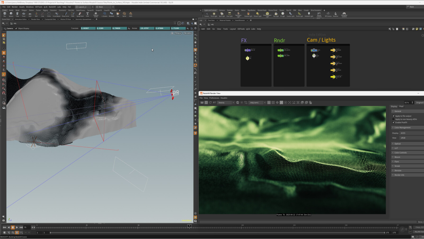Switch to the Tree View tab
This screenshot has width=424, height=239.
point(211,20)
